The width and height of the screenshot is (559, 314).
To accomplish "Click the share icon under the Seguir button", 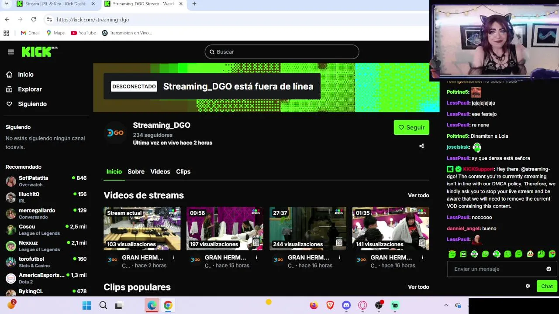I will pyautogui.click(x=422, y=146).
